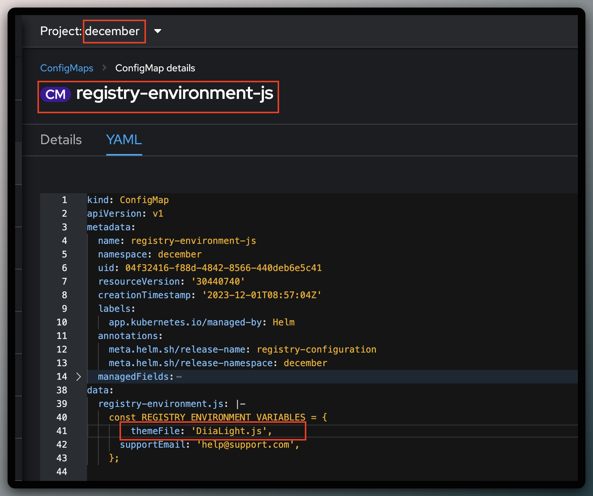Open the Project dropdown caret arrow
This screenshot has height=496, width=593.
158,31
